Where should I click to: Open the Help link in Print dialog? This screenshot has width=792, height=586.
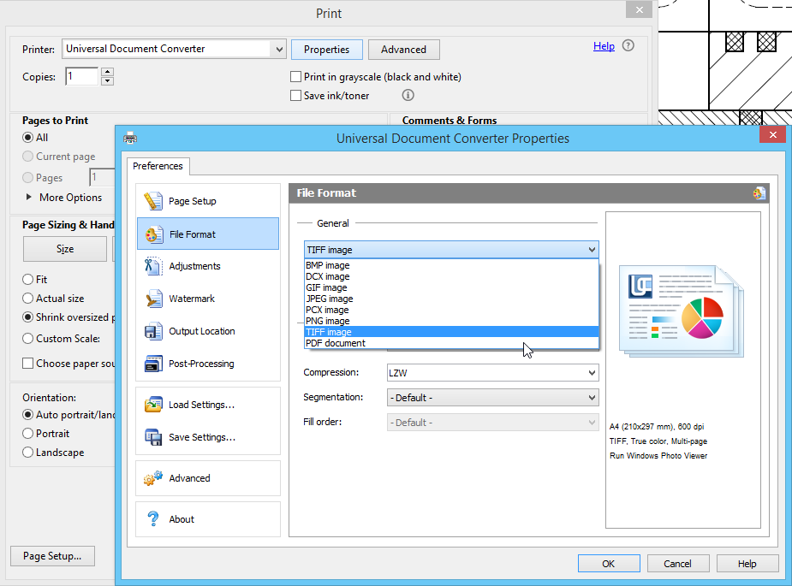[x=604, y=46]
